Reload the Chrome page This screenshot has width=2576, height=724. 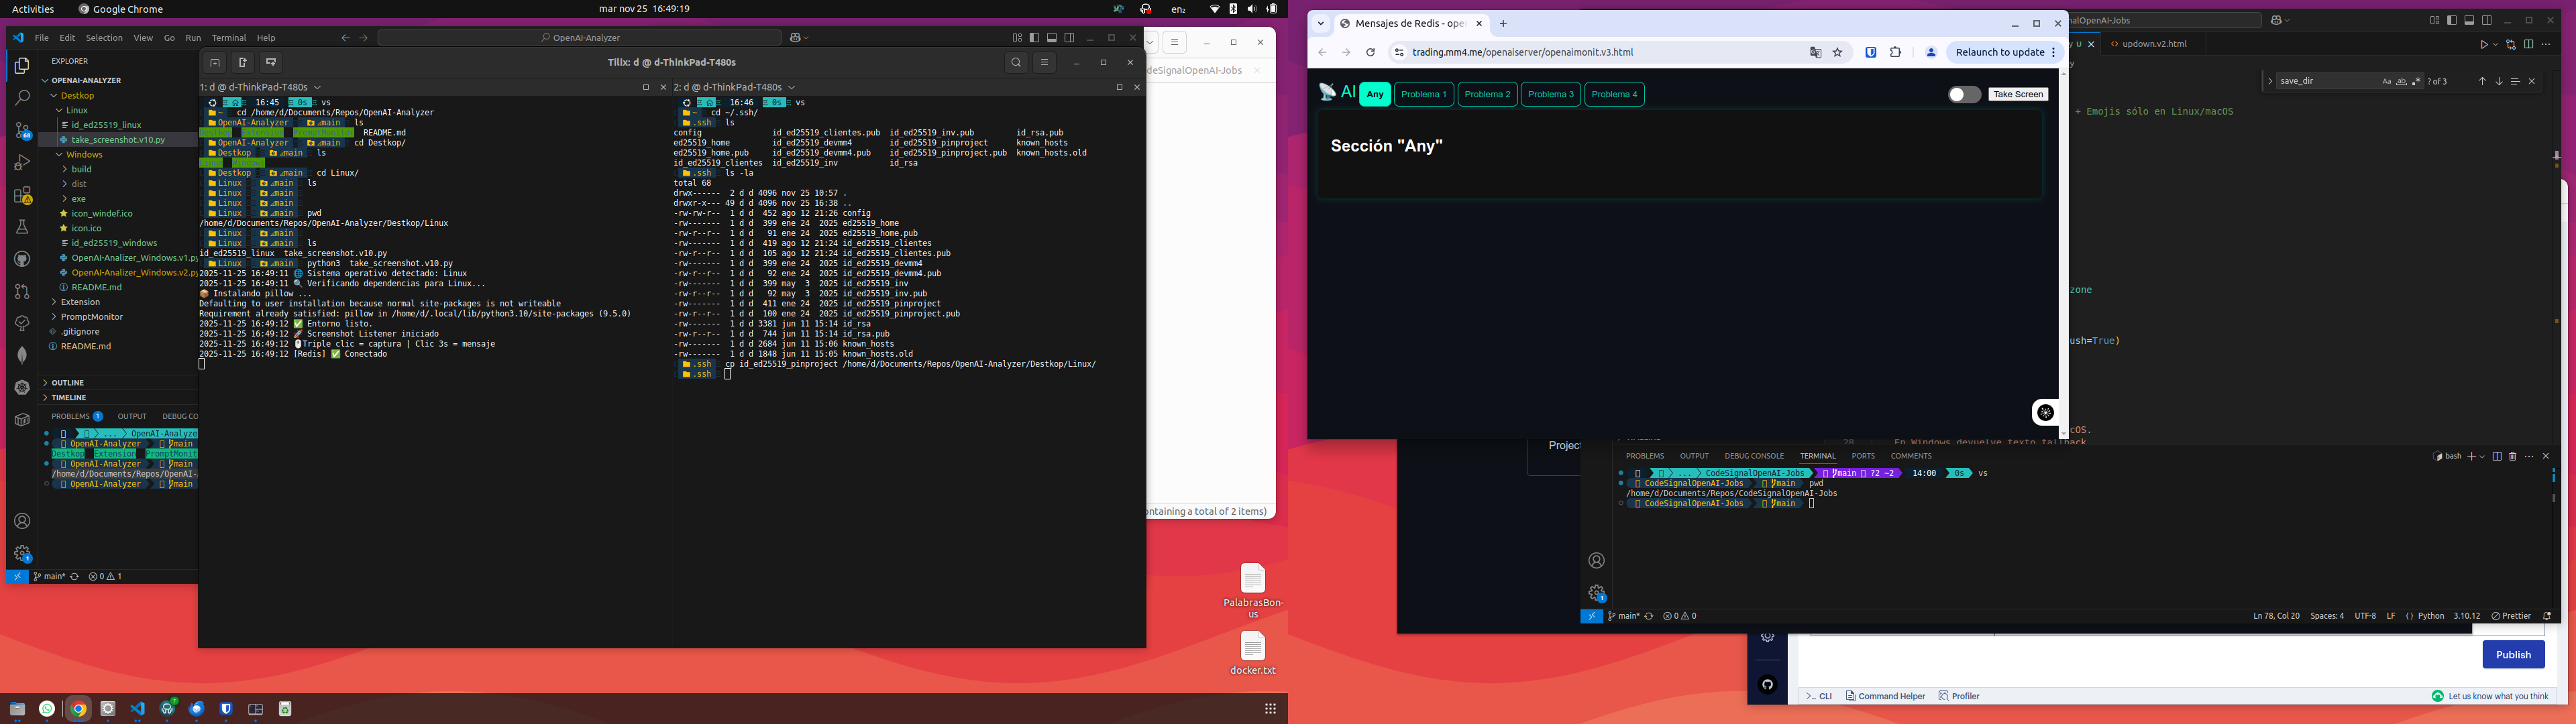pos(1370,53)
